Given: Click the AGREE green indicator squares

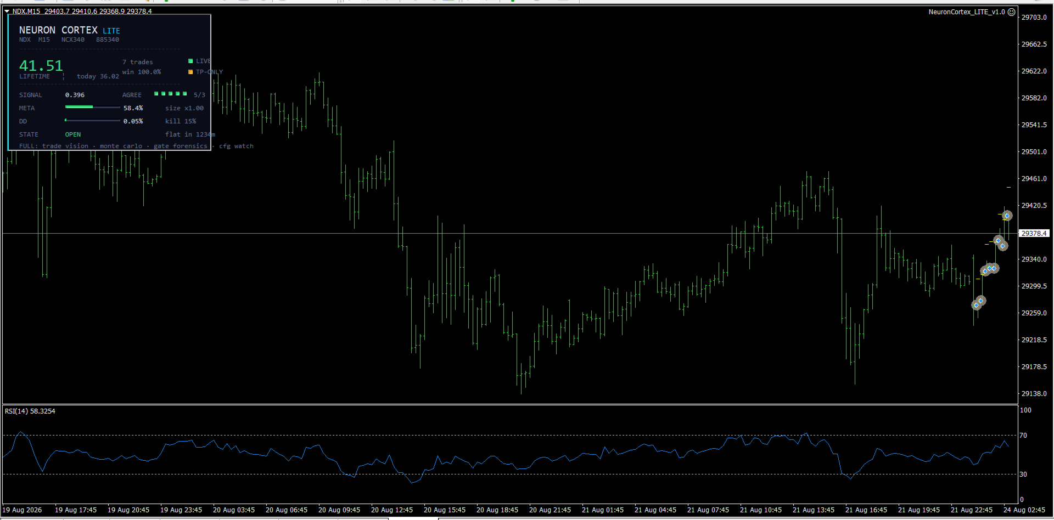Looking at the screenshot, I should (x=171, y=94).
